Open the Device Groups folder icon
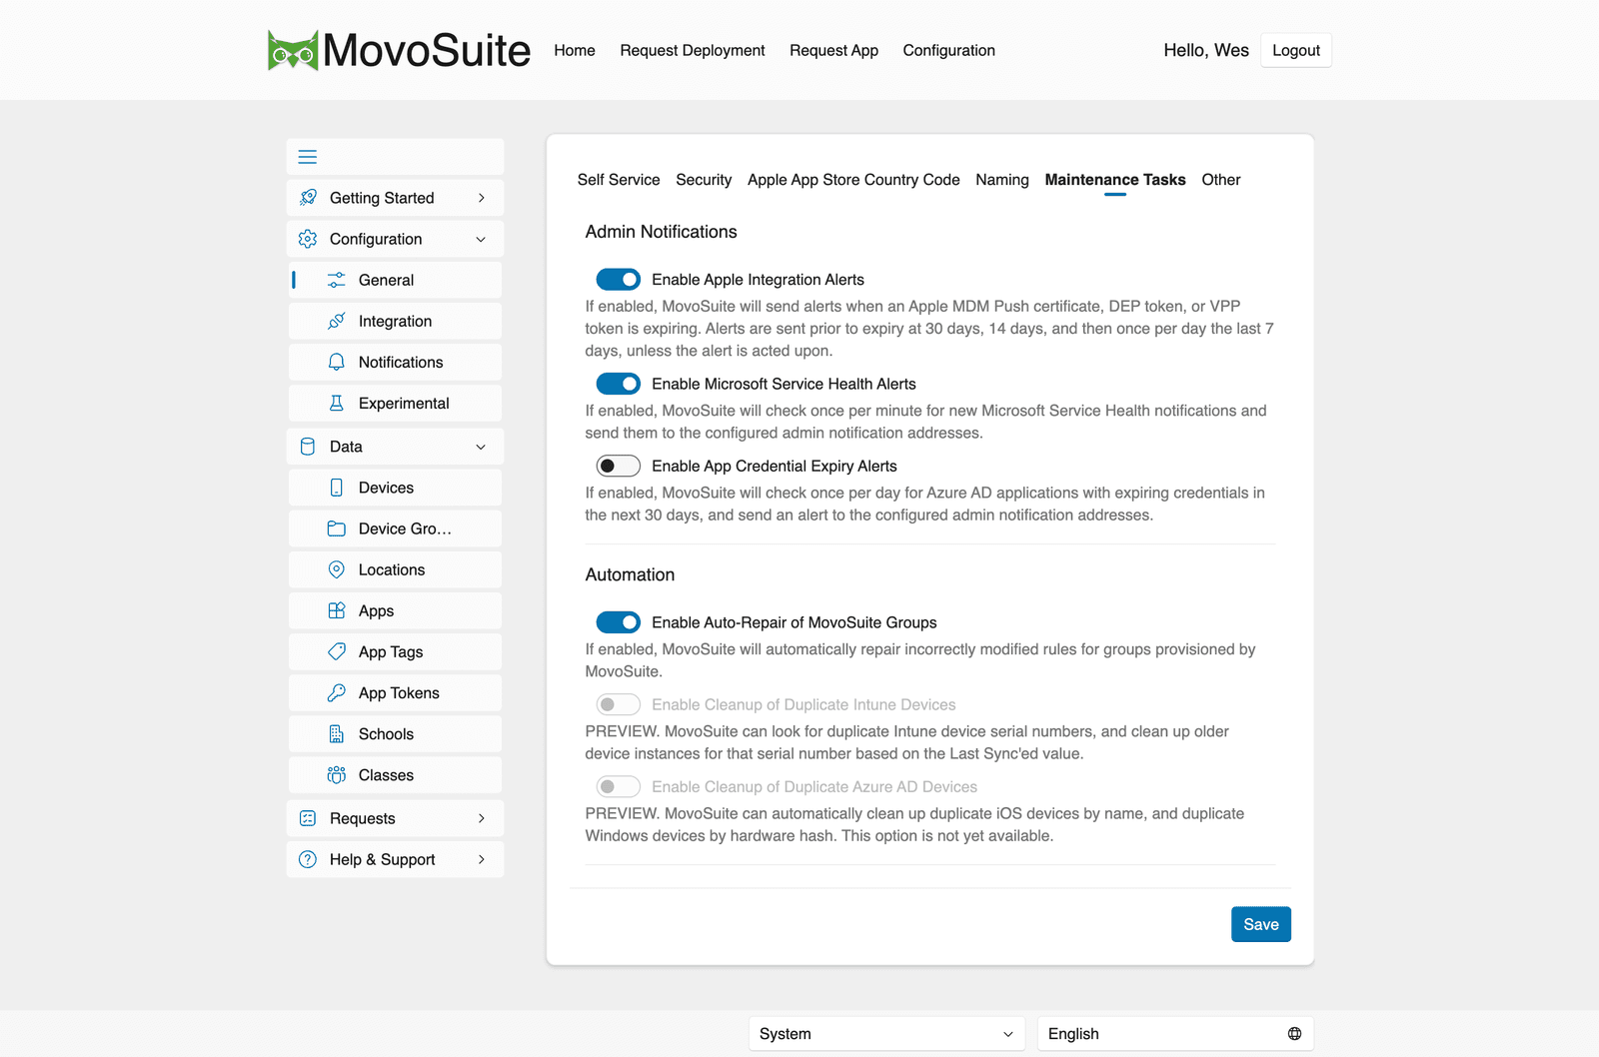 pyautogui.click(x=337, y=528)
